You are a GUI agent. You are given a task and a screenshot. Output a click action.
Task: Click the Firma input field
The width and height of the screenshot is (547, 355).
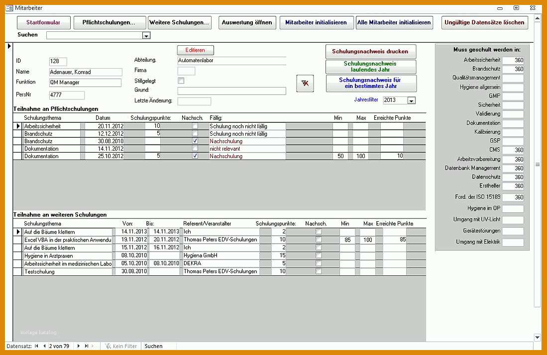coord(186,71)
